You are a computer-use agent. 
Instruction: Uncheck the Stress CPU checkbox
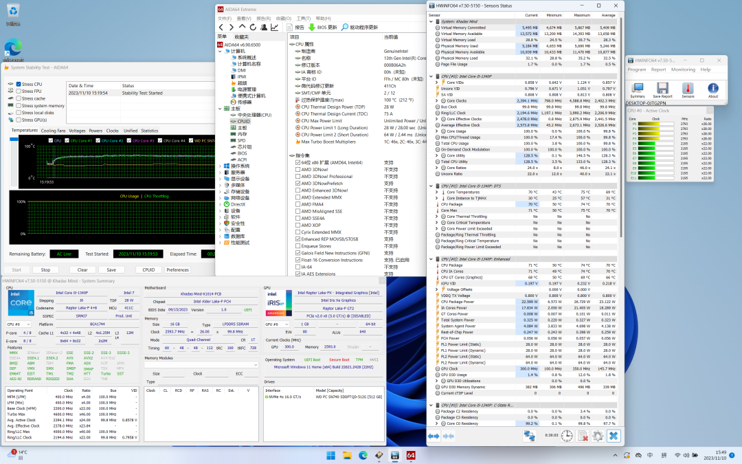(19, 83)
